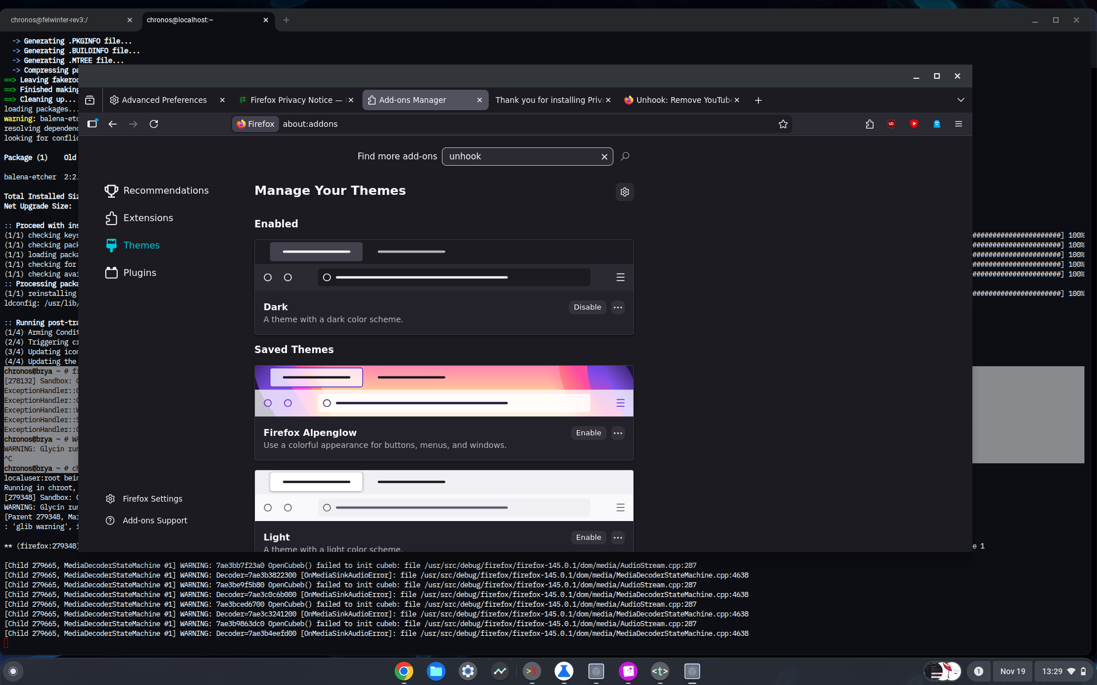1097x685 pixels.
Task: Open Firefox Settings link
Action: pos(144,499)
